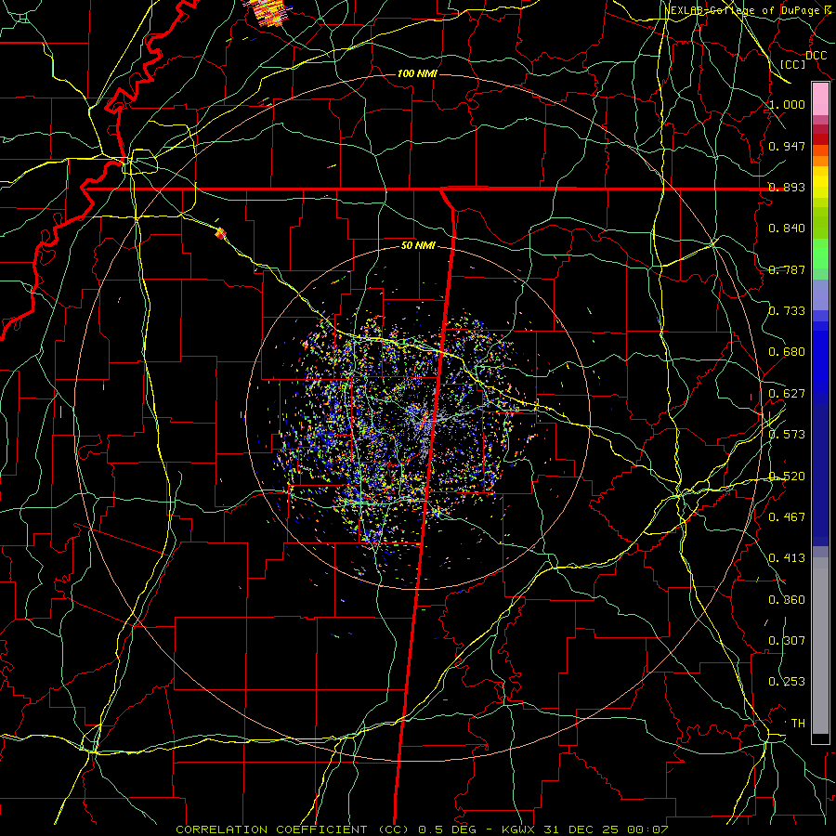Click the CORRELATION COEFFICIENT (CC) title text

293,829
